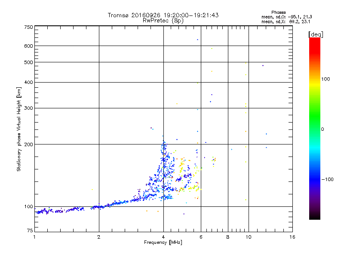This screenshot has height=258, width=344.
Task: Click the "Phases" header text
Action: (278, 12)
